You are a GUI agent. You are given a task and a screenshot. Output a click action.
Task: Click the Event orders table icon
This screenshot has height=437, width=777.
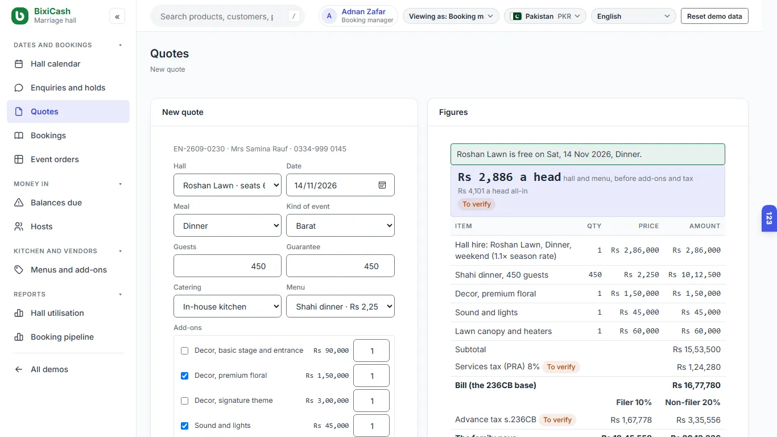click(19, 159)
